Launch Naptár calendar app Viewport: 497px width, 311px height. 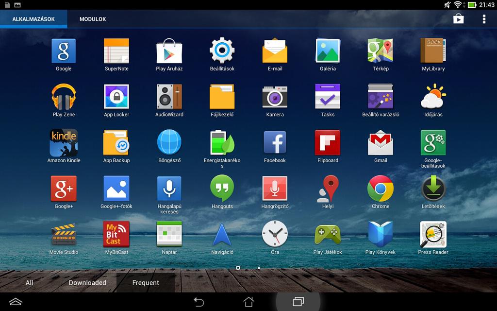(169, 234)
